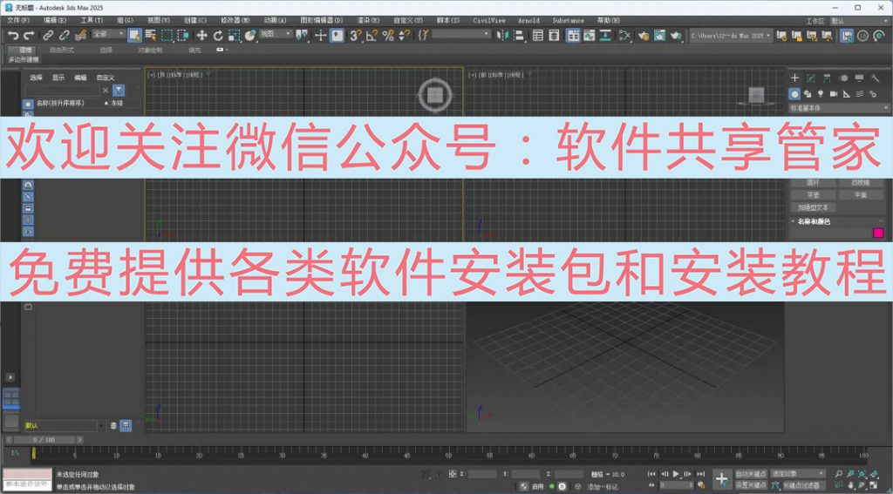Toggle the Ribbon display
Screen dimensions: 893x494
click(573, 35)
